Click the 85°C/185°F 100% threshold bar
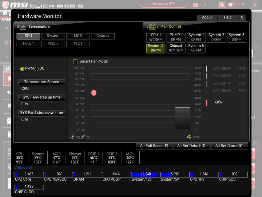Viewport: 262px width, 197px height. click(207, 69)
